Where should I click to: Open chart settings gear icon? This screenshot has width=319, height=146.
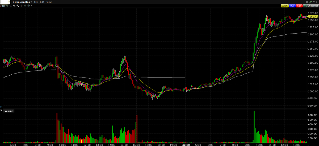307,2
